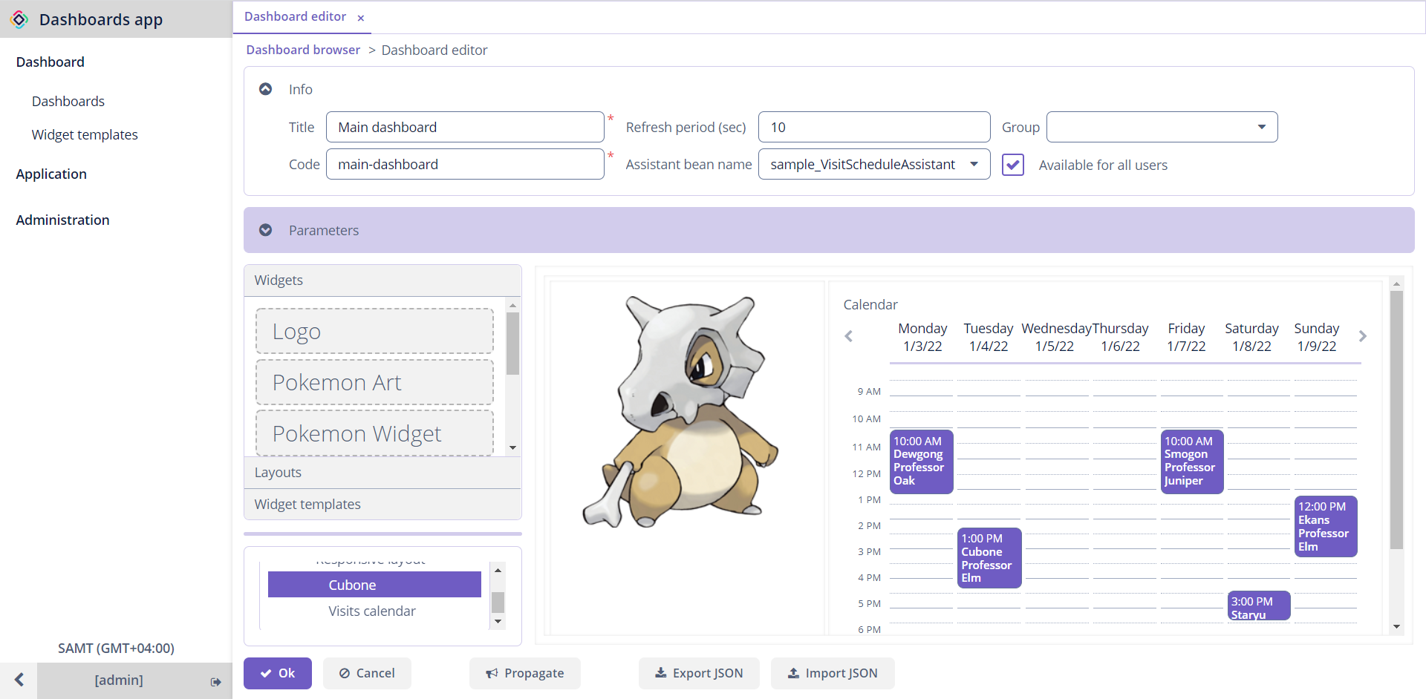Click the Cubone image in preview
This screenshot has width=1426, height=699.
[x=682, y=412]
